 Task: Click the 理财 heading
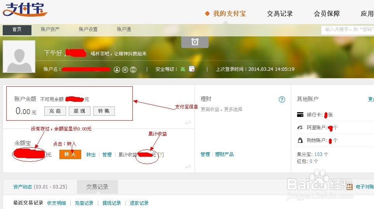[x=206, y=99]
